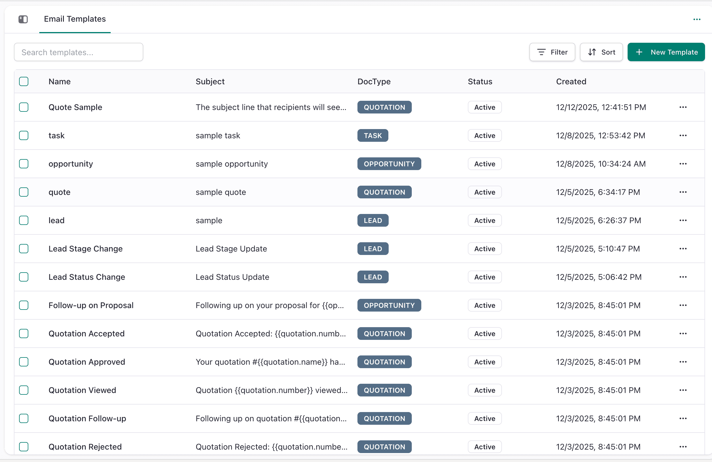Screen dimensions: 712x462
Task: Click the 12/5/2025, 6:34:17 PM date
Action: point(598,192)
